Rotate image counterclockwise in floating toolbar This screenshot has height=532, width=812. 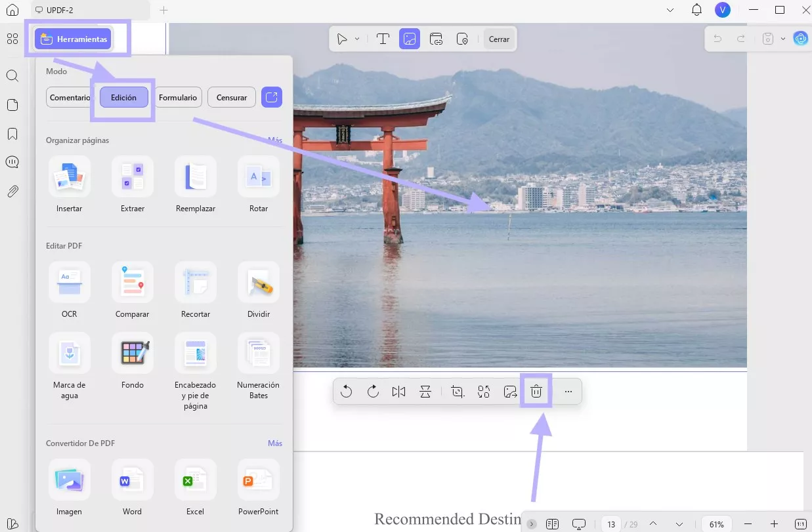(346, 392)
